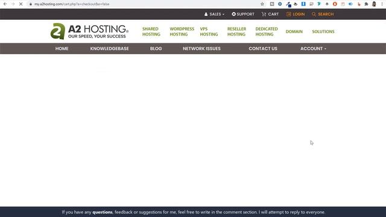Click the A2 Hosting logo
Screen dimensions: 386x217
point(89,31)
